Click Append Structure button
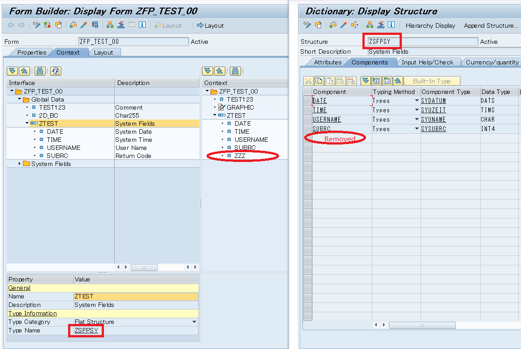This screenshot has height=349, width=521. tap(491, 26)
